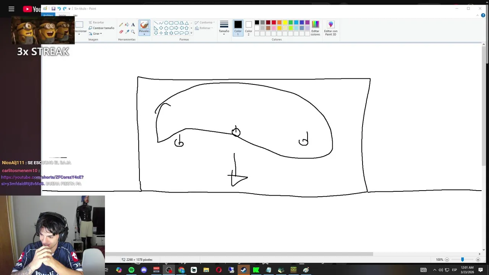Choose the Triangle shape
The width and height of the screenshot is (489, 275).
coord(186,23)
